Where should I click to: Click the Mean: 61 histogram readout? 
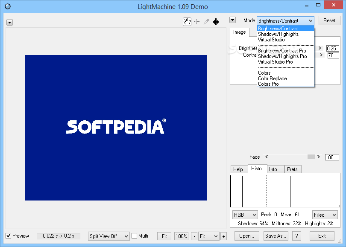[x=290, y=215]
